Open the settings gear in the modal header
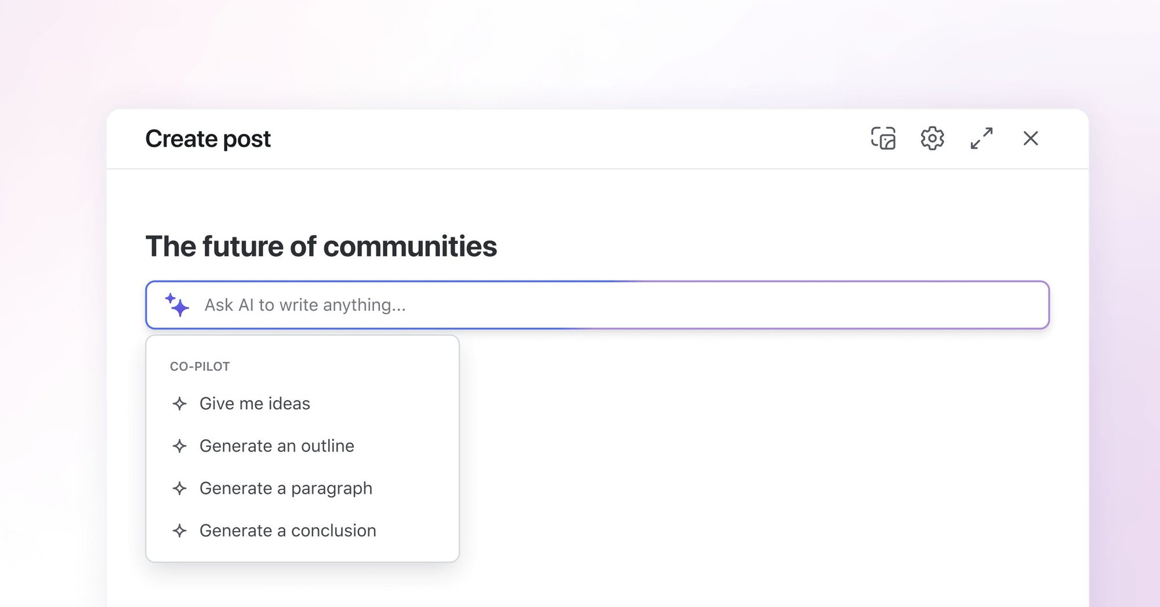The width and height of the screenshot is (1160, 607). coord(931,139)
